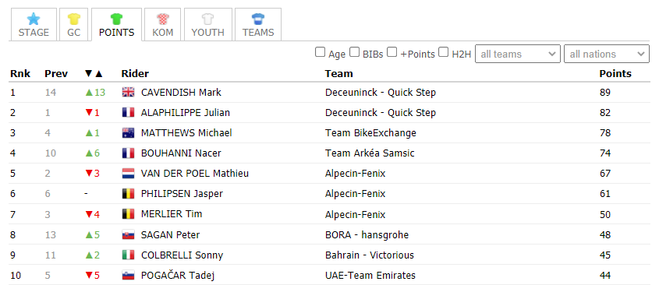The height and width of the screenshot is (285, 659).
Task: Click the British flag beside Cavendish
Action: (128, 93)
